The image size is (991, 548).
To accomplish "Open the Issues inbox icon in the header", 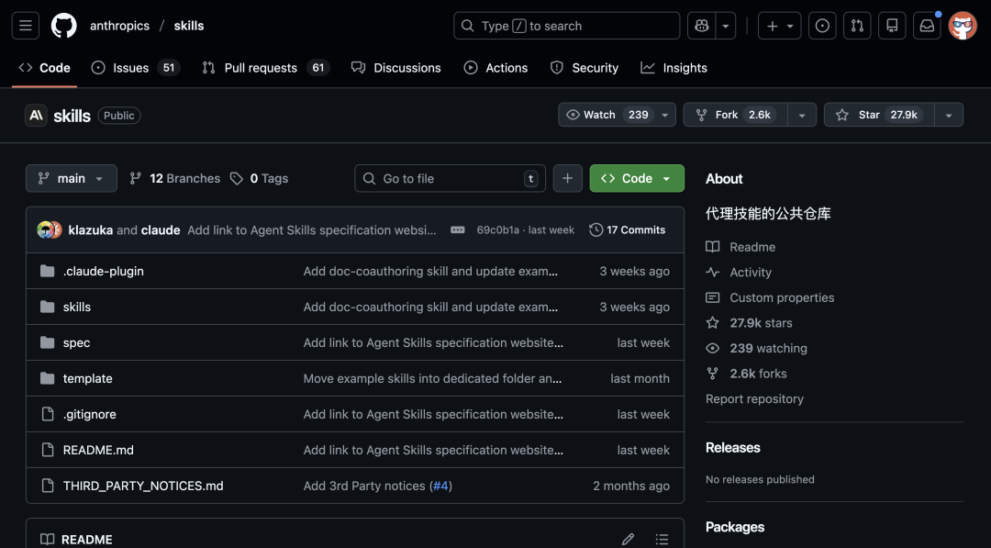I will (822, 26).
